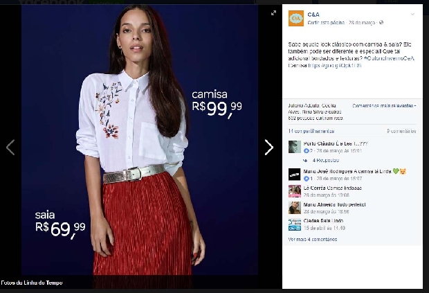Expand Comentários mais relevantes sort dropdown
Image resolution: width=429 pixels, height=293 pixels.
coord(384,106)
